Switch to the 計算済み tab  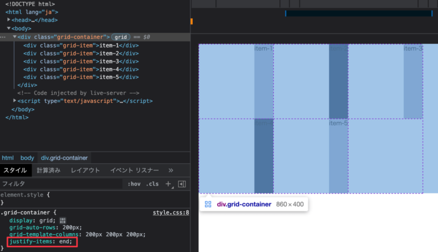(x=49, y=170)
